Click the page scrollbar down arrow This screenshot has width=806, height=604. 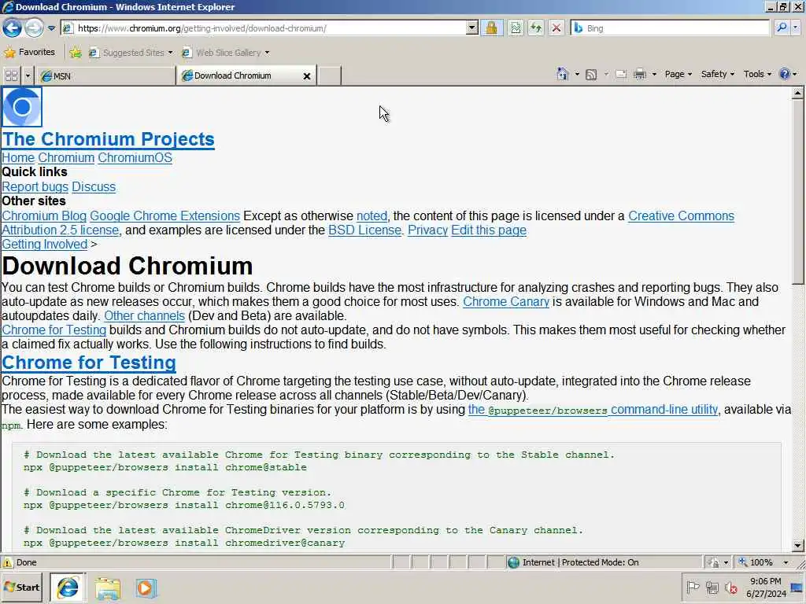[797, 546]
